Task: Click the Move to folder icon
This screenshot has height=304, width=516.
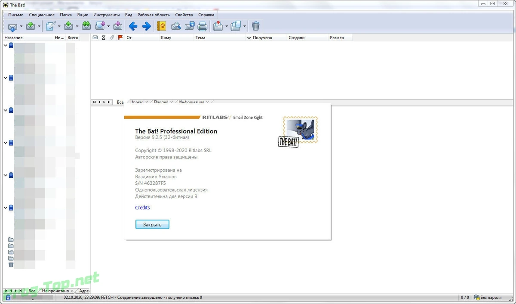Action: click(x=218, y=26)
